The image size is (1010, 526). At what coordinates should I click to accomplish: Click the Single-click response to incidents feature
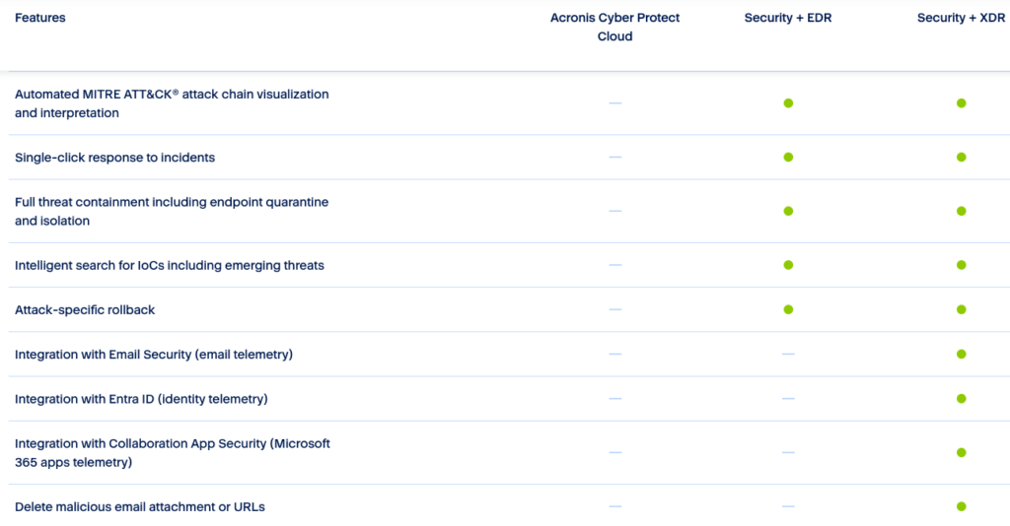tap(114, 158)
